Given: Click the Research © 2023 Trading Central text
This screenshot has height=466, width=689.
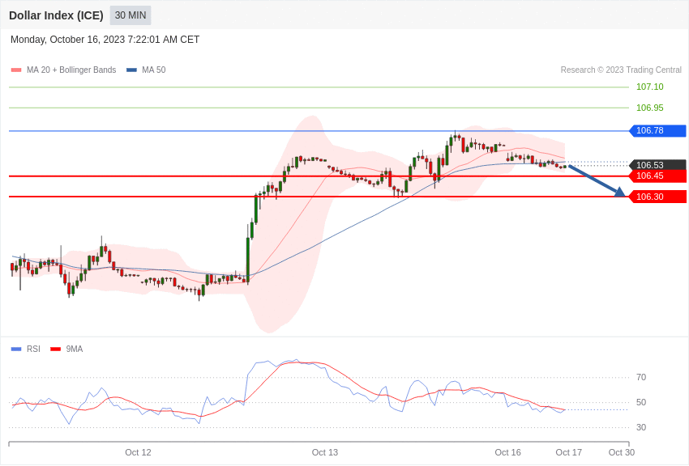Looking at the screenshot, I should pyautogui.click(x=621, y=70).
